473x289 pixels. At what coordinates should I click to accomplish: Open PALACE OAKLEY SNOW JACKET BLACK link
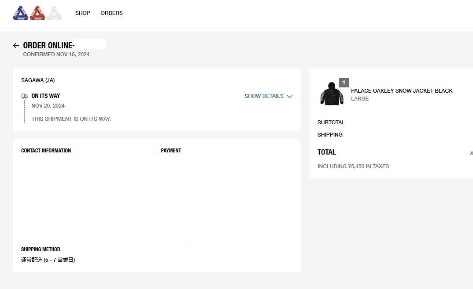(402, 91)
